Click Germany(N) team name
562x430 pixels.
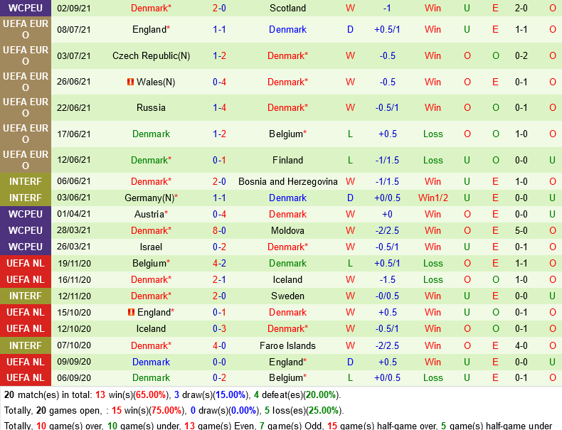coord(151,198)
